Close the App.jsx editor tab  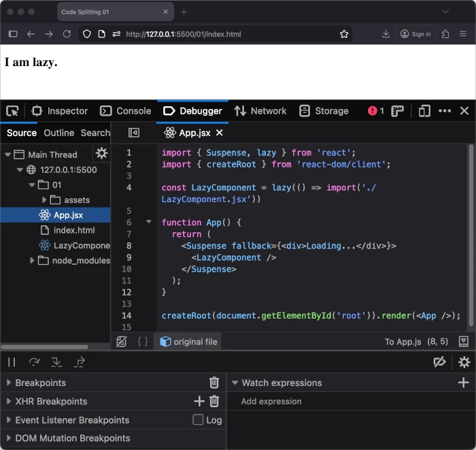coord(220,133)
